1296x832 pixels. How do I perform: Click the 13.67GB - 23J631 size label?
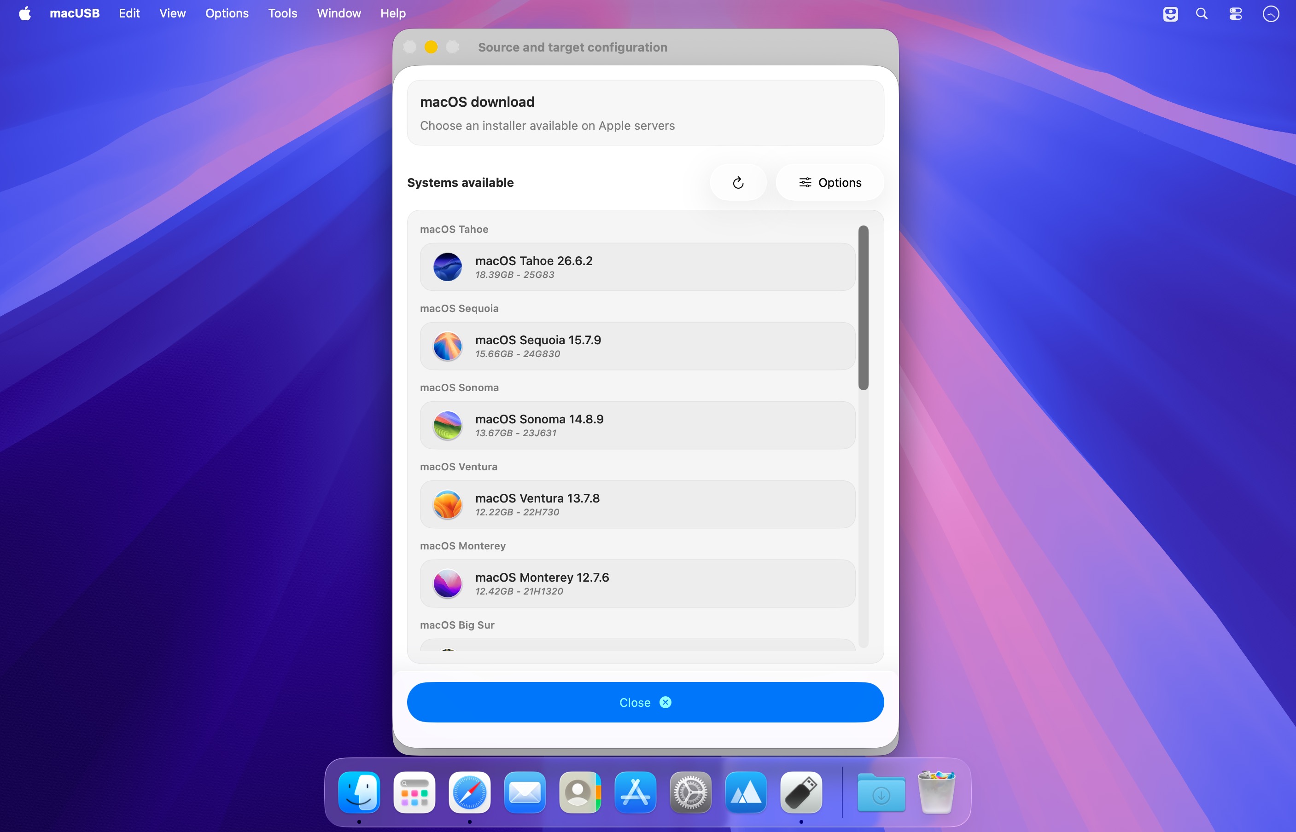tap(515, 433)
